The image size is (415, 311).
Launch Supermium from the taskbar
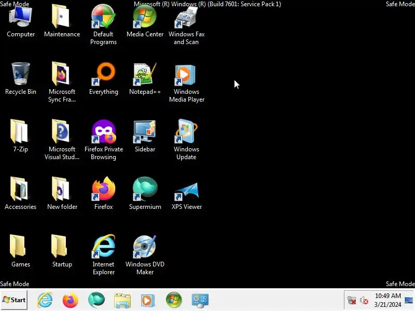tap(96, 300)
